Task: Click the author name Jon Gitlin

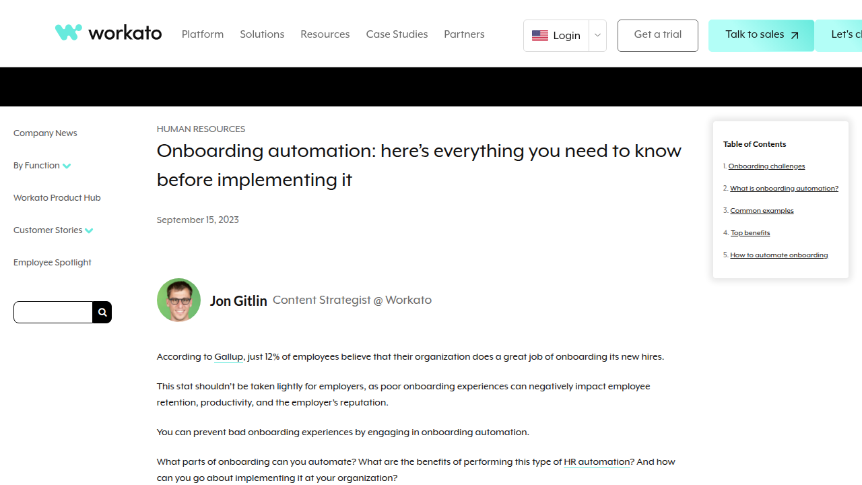Action: (238, 301)
